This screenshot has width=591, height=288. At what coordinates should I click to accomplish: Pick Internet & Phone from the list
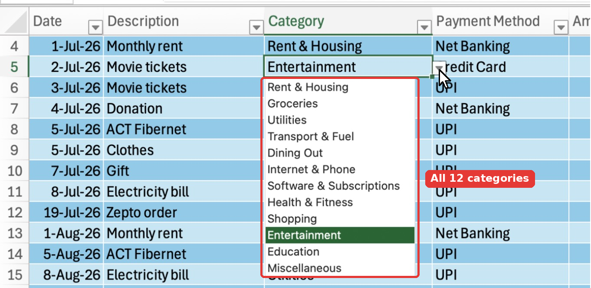pyautogui.click(x=340, y=170)
